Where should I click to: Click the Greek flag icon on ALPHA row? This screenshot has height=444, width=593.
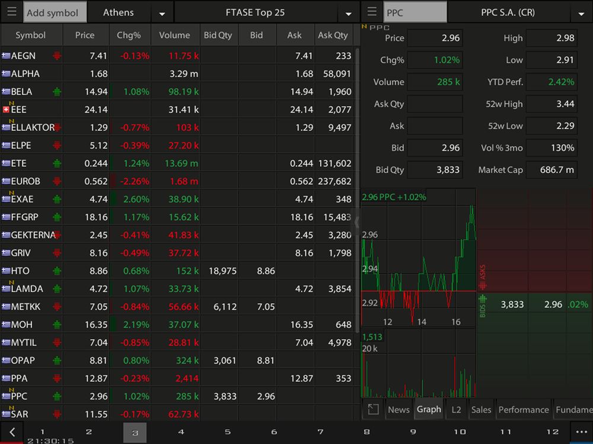(6, 73)
